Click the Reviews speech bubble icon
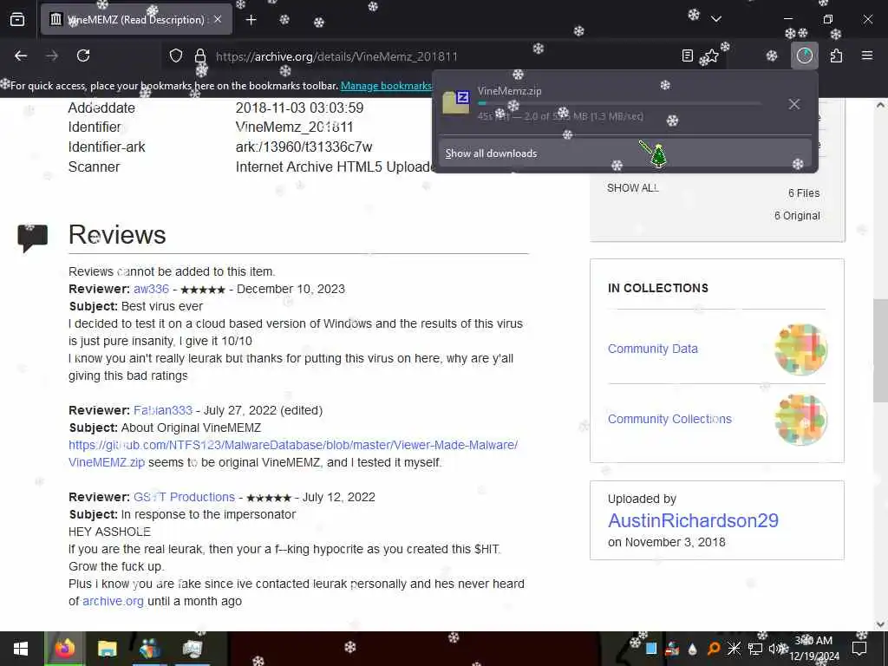Viewport: 888px width, 666px height. pos(32,238)
